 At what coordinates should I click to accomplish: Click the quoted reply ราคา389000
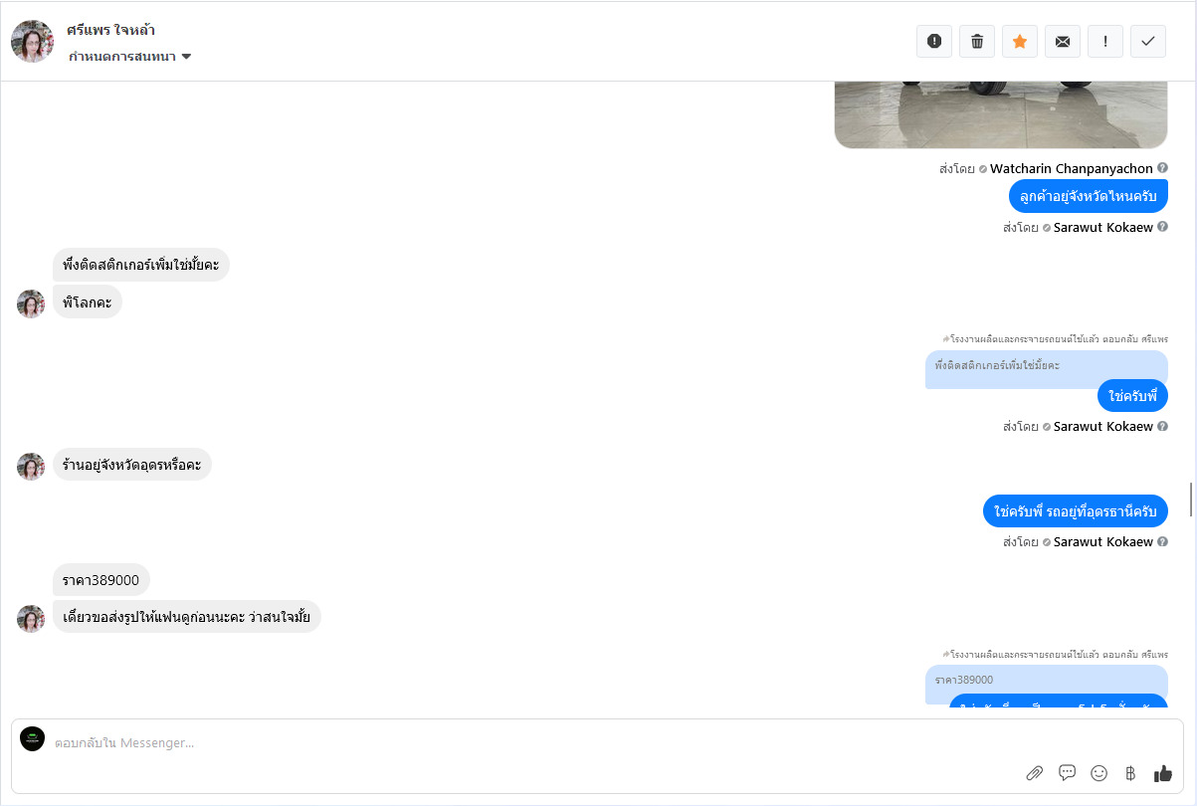pyautogui.click(x=1046, y=682)
